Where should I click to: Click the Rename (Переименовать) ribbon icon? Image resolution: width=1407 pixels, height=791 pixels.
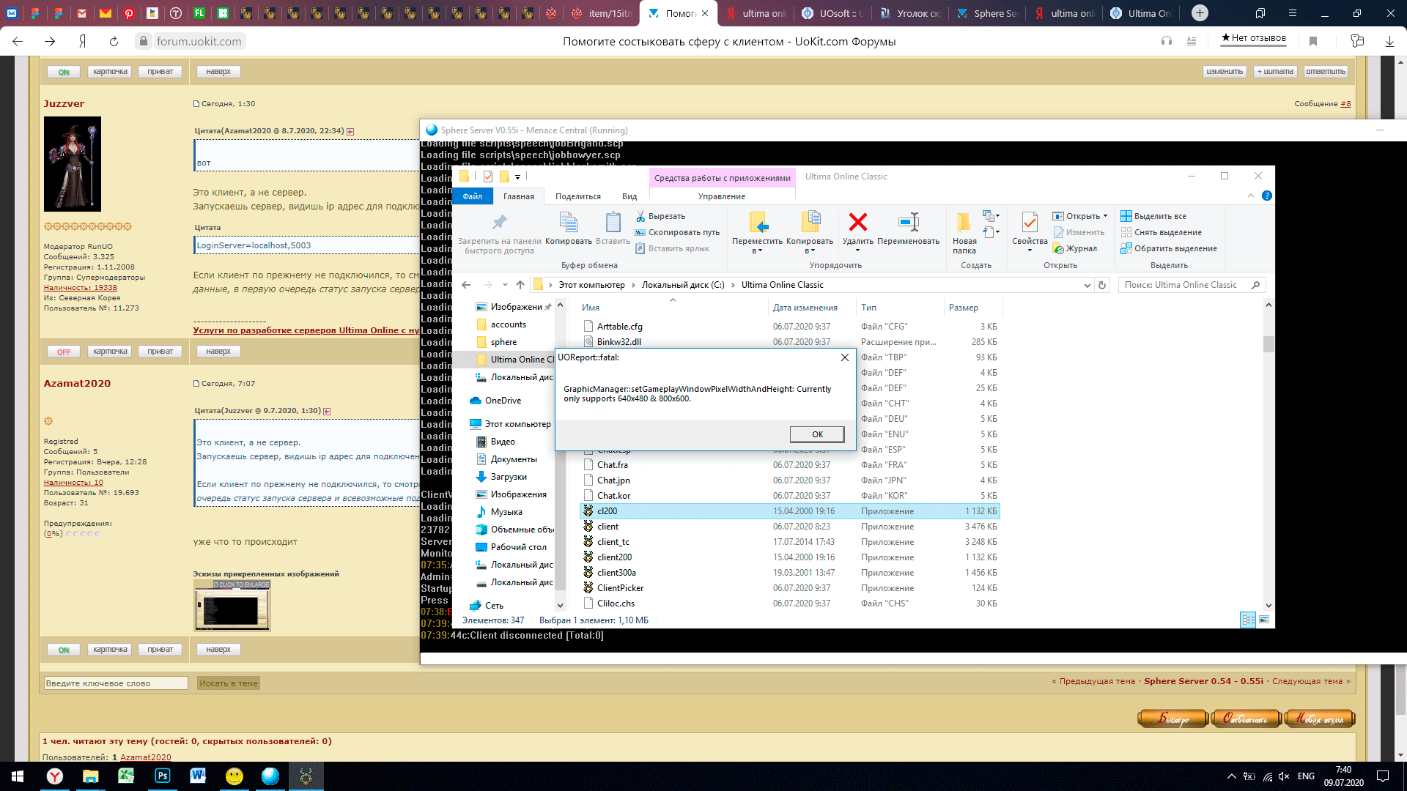tap(908, 223)
